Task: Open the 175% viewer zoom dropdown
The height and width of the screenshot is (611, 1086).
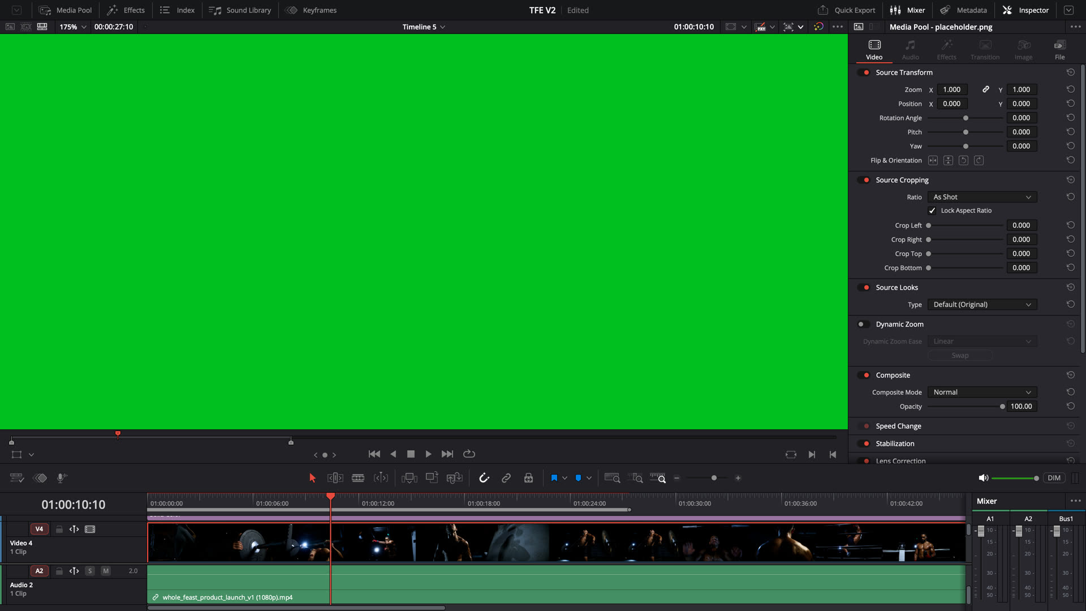Action: (x=73, y=27)
